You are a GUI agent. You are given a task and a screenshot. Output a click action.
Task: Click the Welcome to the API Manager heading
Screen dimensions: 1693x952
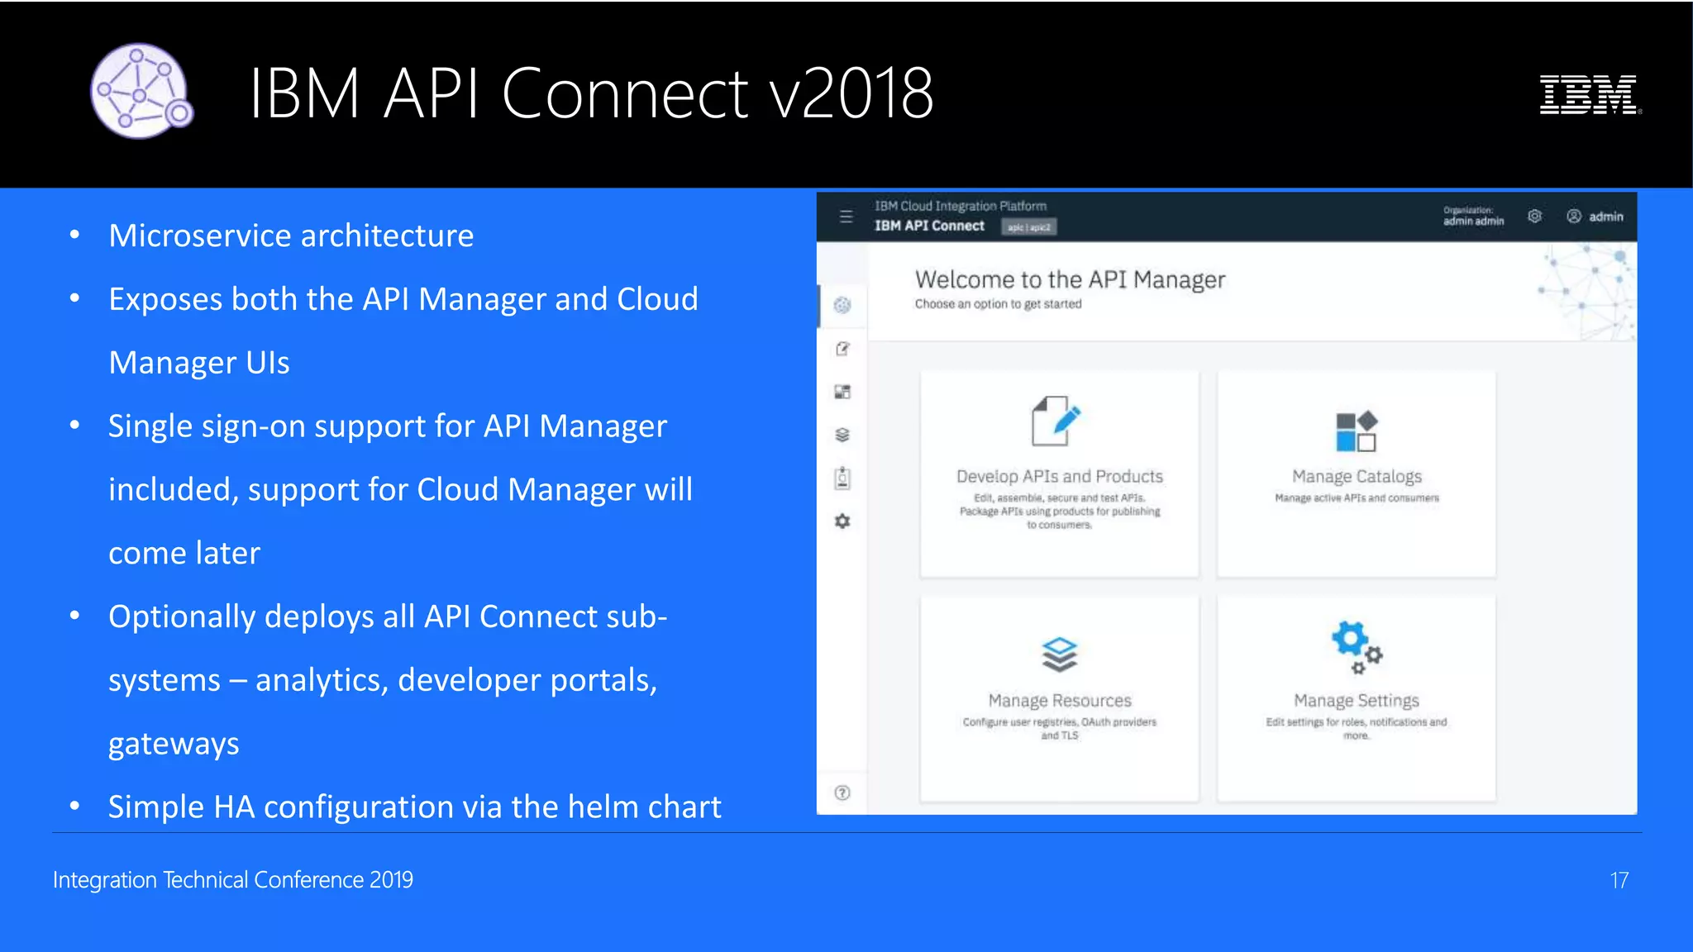click(x=1070, y=280)
